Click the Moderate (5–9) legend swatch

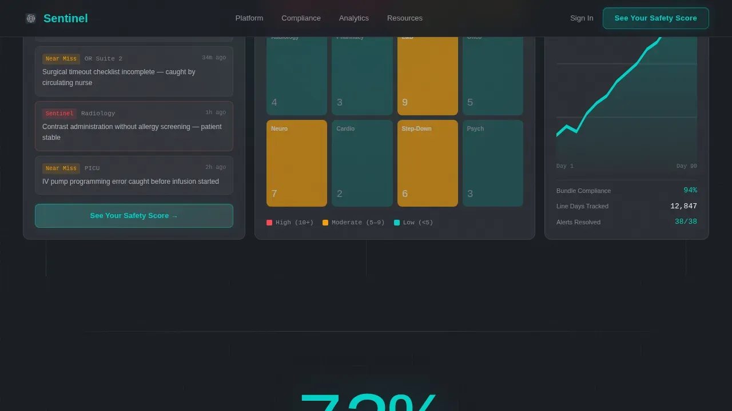click(x=325, y=223)
